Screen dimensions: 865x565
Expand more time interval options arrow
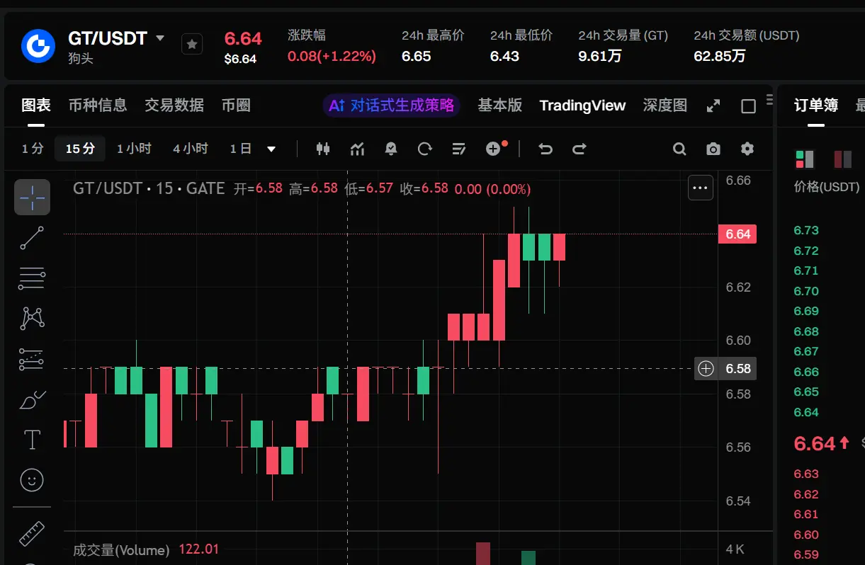point(271,149)
